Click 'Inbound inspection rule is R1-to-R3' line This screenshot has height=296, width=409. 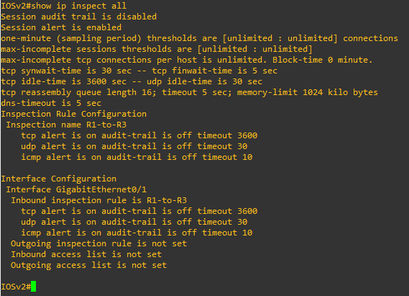[99, 200]
